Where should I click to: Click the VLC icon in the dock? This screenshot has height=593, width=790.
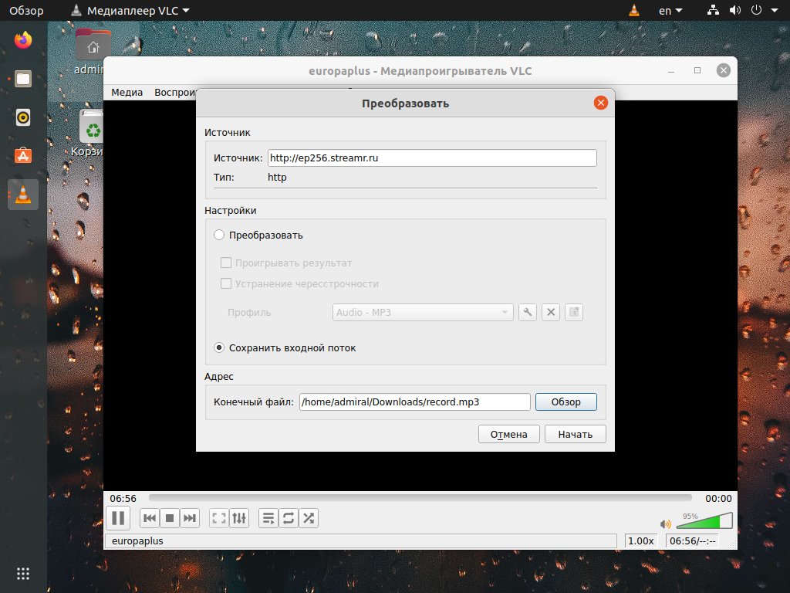pos(23,195)
